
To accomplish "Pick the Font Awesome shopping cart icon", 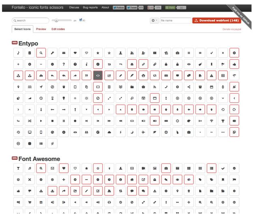I will pyautogui.click(x=30, y=202).
